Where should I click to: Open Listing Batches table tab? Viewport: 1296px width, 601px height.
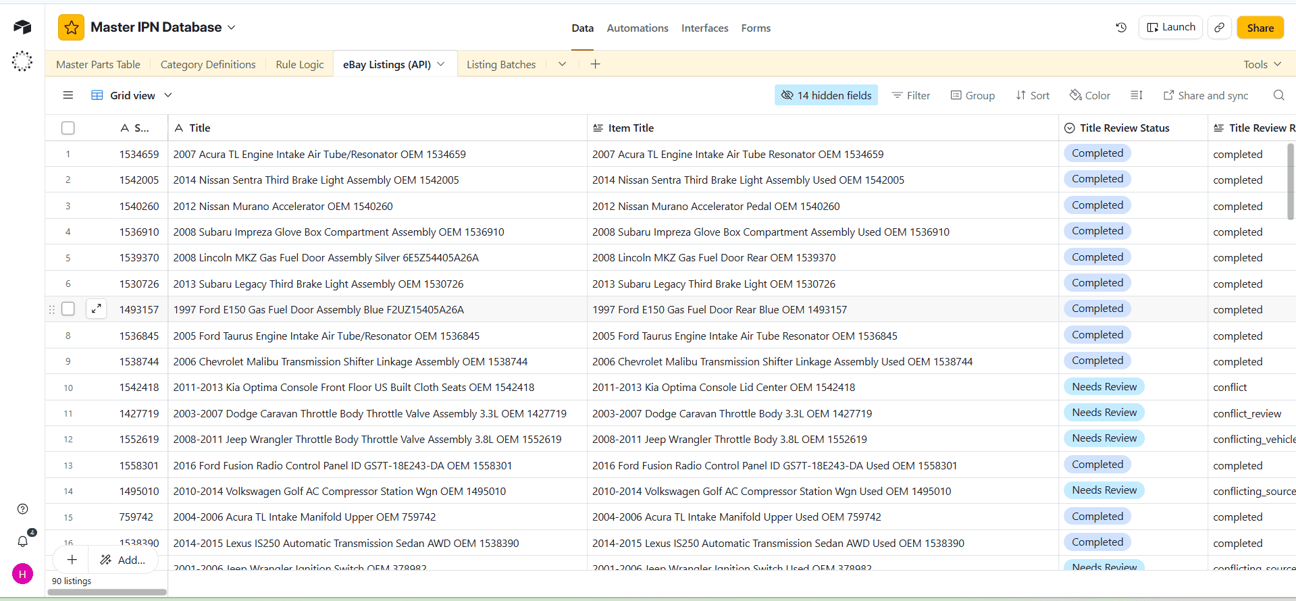tap(501, 64)
